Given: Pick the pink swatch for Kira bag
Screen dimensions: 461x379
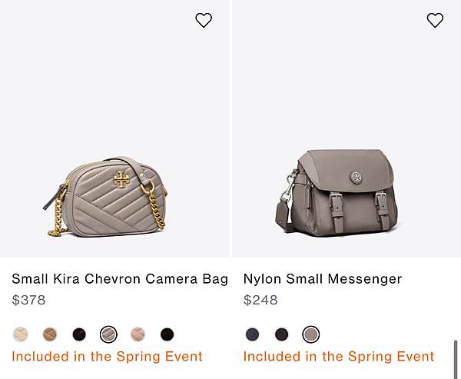Looking at the screenshot, I should click(138, 334).
